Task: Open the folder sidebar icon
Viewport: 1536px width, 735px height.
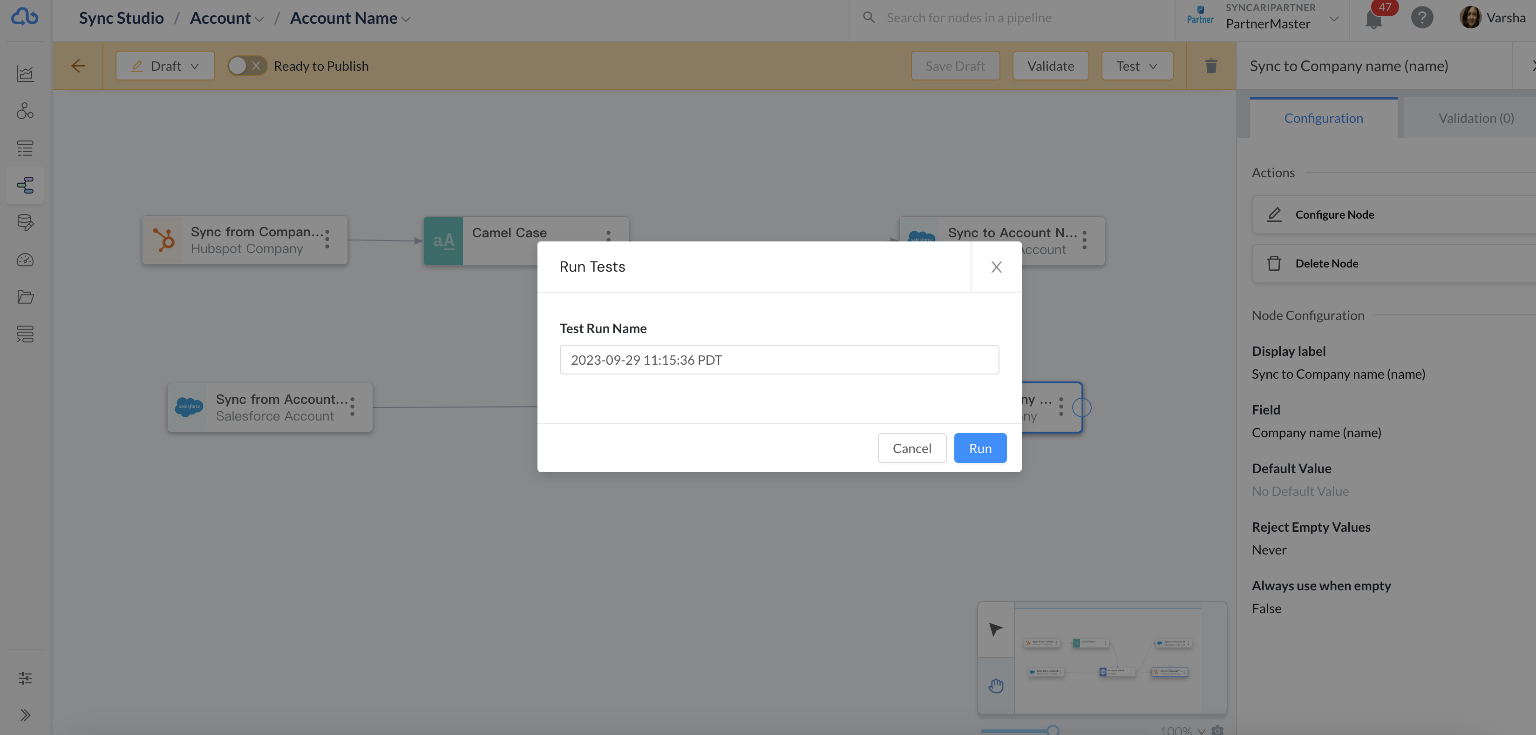Action: [25, 297]
